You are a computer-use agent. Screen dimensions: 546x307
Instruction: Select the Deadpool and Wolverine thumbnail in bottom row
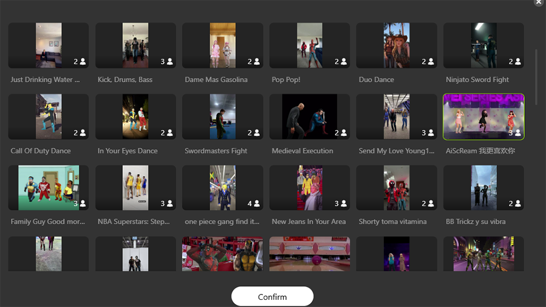(x=223, y=254)
